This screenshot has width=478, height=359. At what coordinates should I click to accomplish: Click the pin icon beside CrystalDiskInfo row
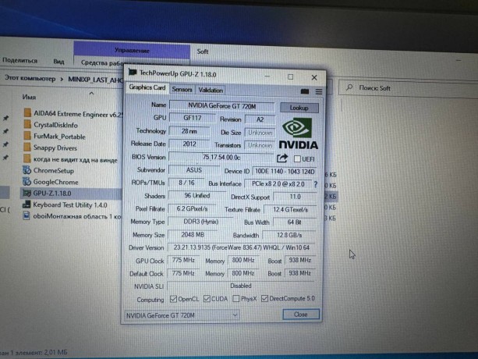(5, 131)
